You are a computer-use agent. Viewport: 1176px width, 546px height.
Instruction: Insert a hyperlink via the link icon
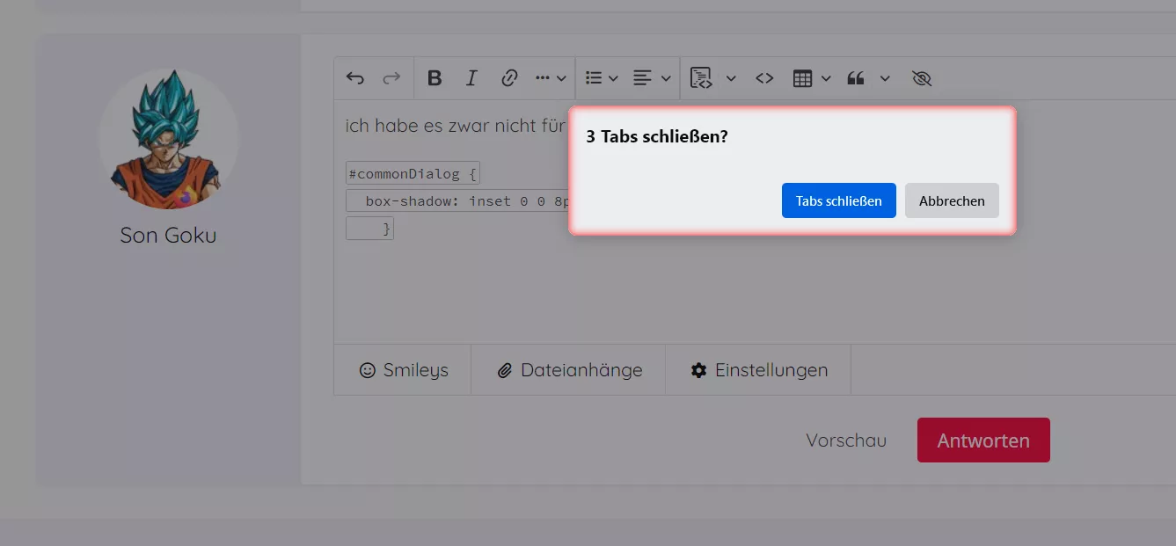pyautogui.click(x=508, y=78)
